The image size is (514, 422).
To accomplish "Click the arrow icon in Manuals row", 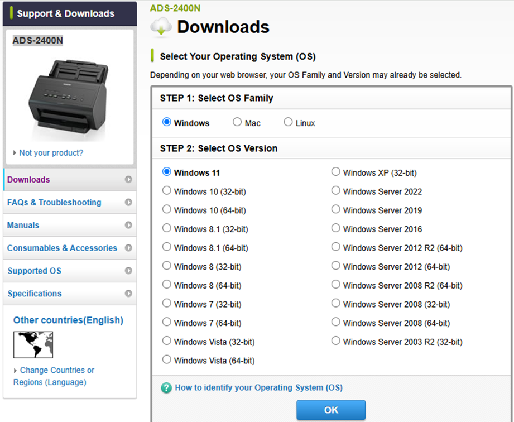I will (128, 225).
